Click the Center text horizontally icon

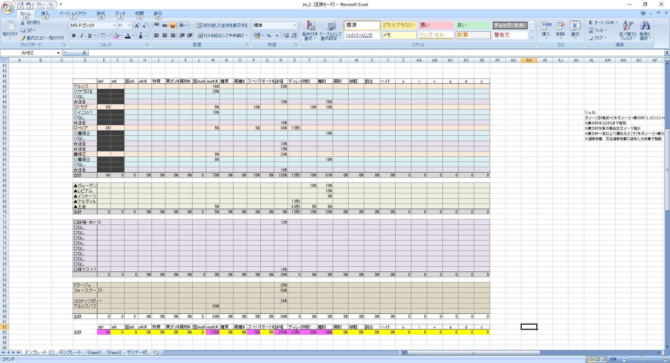click(164, 36)
